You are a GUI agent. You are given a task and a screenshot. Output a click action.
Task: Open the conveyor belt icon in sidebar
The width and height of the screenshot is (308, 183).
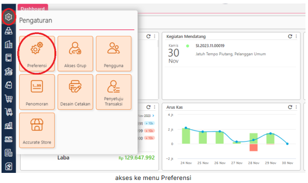click(x=9, y=140)
